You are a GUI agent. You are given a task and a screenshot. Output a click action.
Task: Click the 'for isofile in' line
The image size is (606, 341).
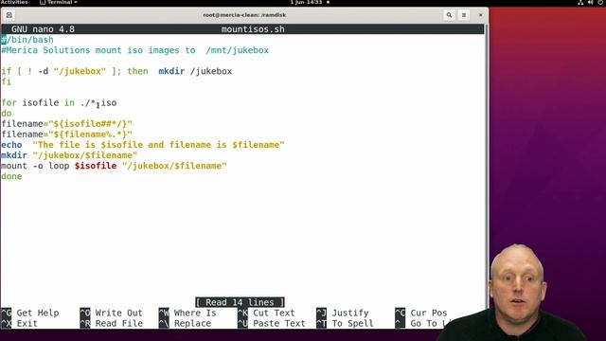point(59,103)
